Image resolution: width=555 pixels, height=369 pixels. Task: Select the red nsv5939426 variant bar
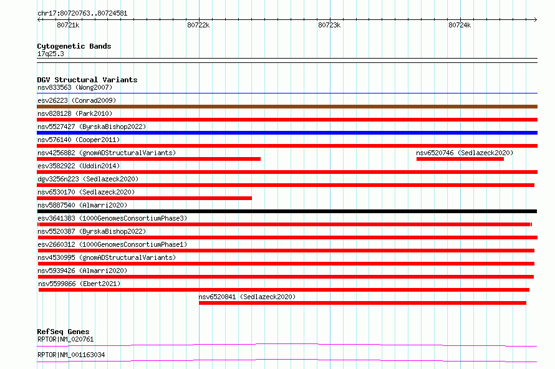(285, 277)
